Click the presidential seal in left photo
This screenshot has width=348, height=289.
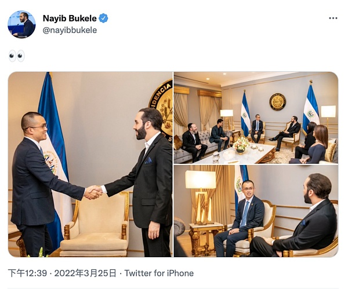coord(161,110)
